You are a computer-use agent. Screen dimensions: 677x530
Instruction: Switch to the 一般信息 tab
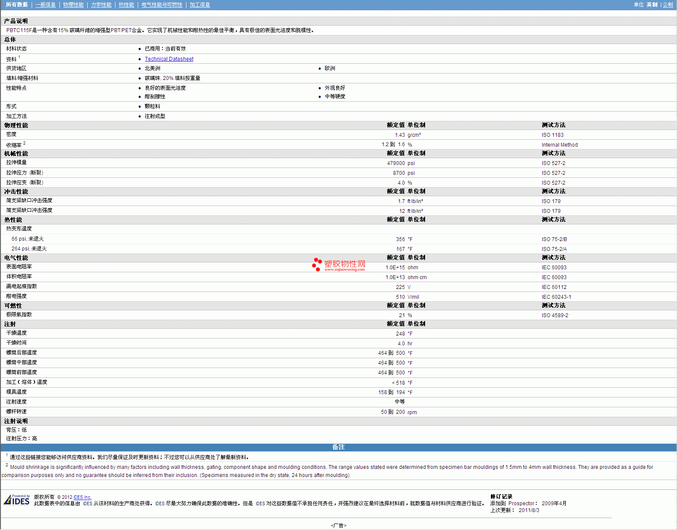(x=45, y=5)
